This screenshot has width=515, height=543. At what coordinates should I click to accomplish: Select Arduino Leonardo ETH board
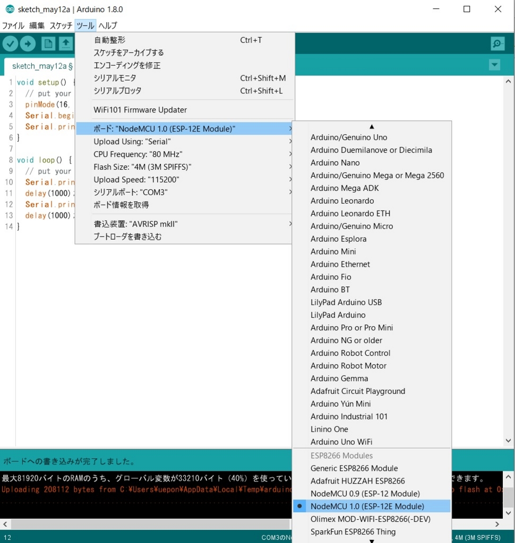(372, 213)
